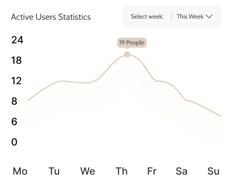Open the This Week dropdown

point(194,17)
